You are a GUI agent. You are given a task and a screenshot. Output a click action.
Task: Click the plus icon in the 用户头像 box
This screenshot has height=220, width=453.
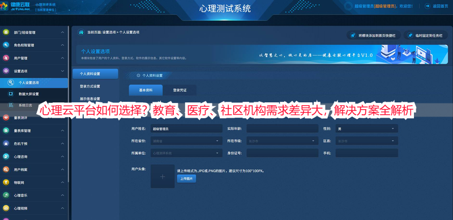tap(163, 176)
